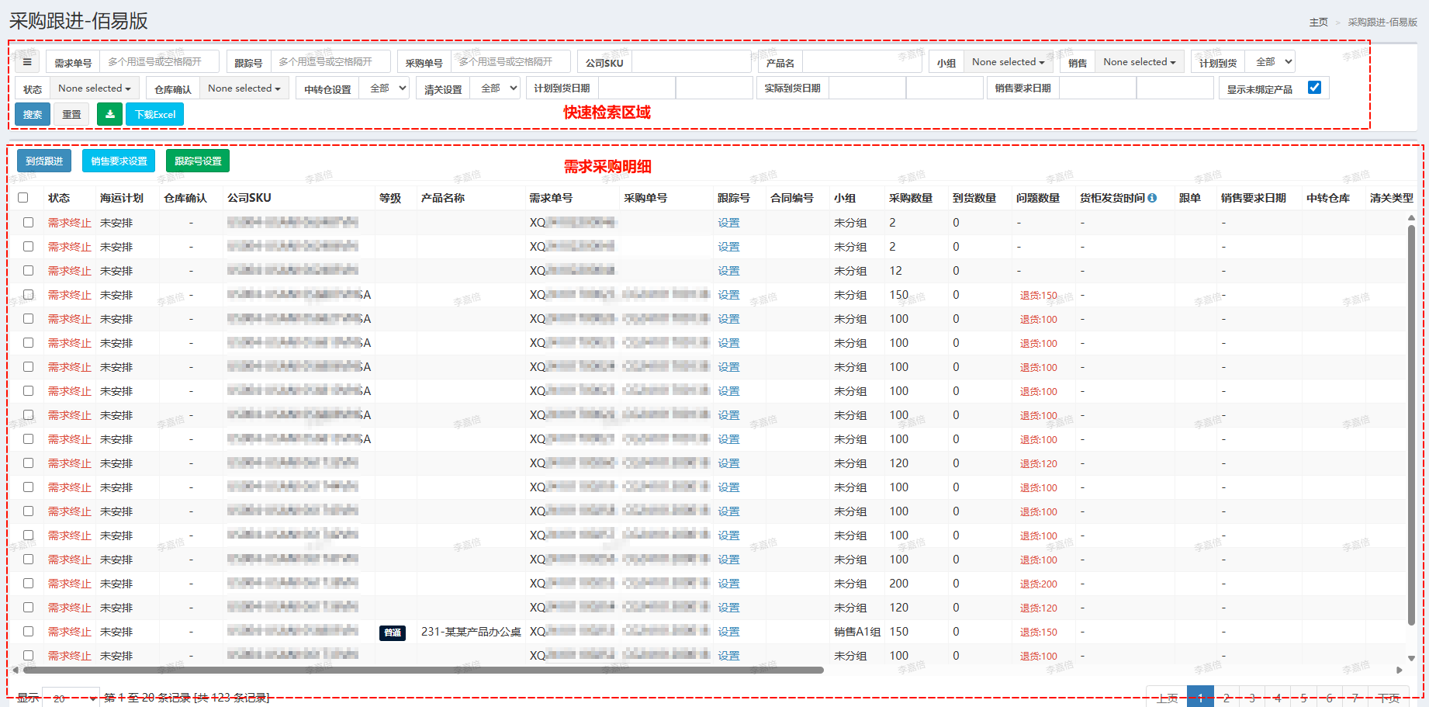This screenshot has width=1429, height=707.
Task: Select the first row checkbox
Action: (x=29, y=222)
